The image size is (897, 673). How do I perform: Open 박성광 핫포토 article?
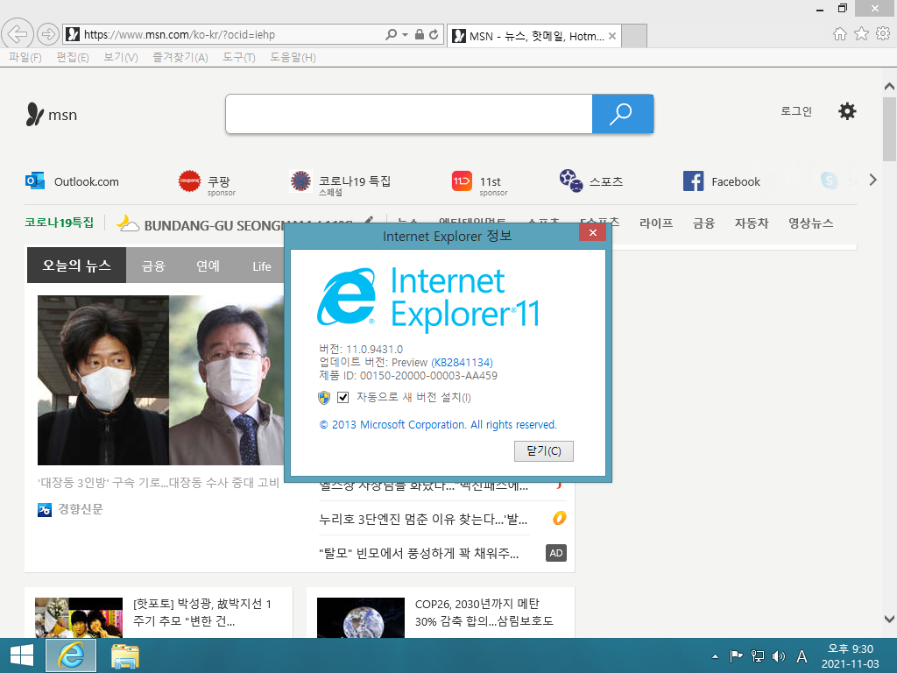pyautogui.click(x=203, y=613)
